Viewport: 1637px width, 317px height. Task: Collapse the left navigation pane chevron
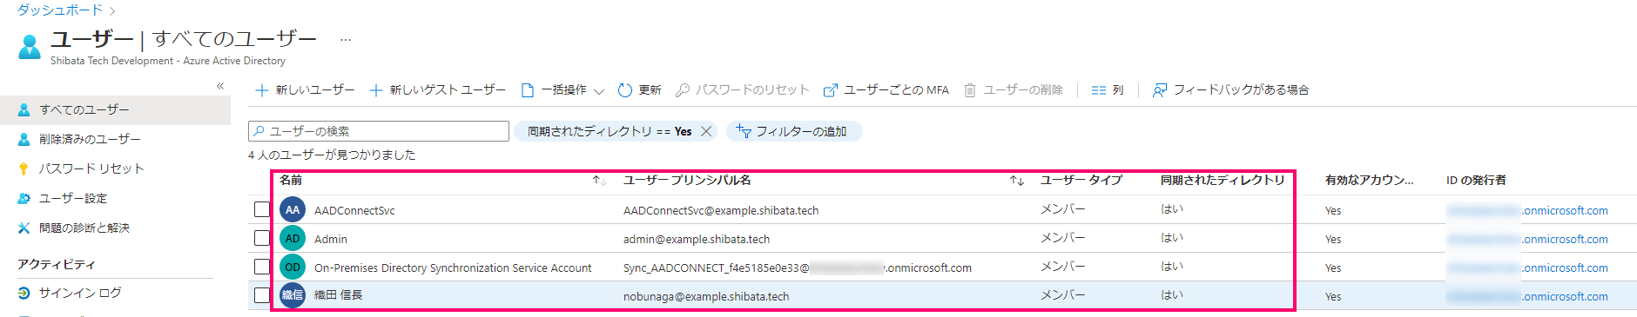tap(220, 86)
